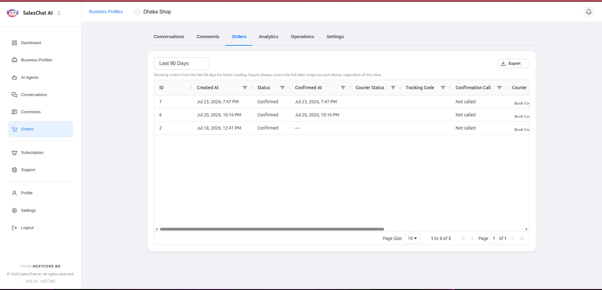Click 'Jul 20, 2026, 10:16 PM' Confirmed At cell
Image resolution: width=602 pixels, height=290 pixels.
click(317, 115)
